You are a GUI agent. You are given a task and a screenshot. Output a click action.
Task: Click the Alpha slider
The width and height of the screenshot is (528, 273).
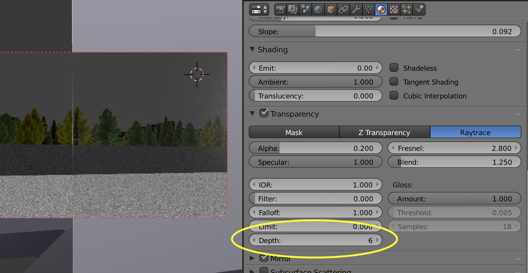[315, 148]
